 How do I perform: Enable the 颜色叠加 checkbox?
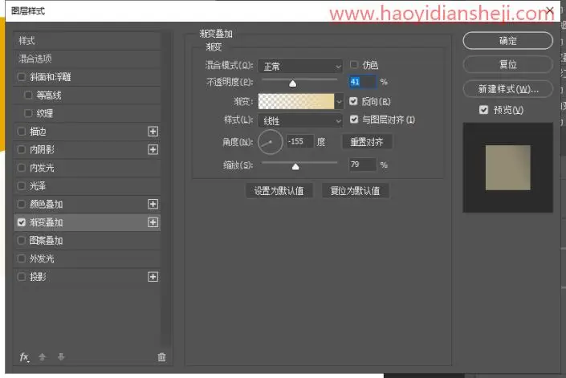22,204
